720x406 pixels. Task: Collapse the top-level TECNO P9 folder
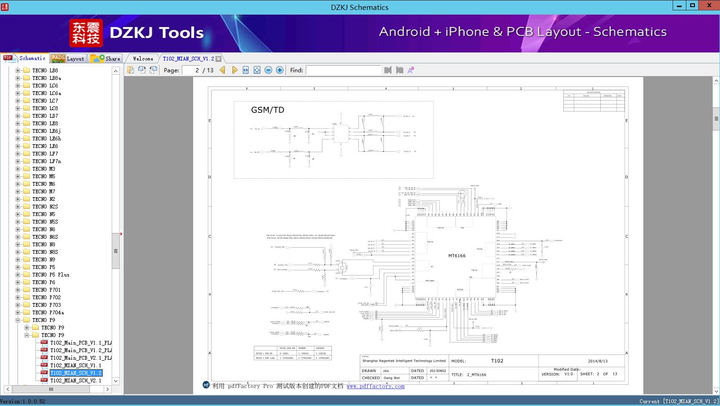click(18, 320)
